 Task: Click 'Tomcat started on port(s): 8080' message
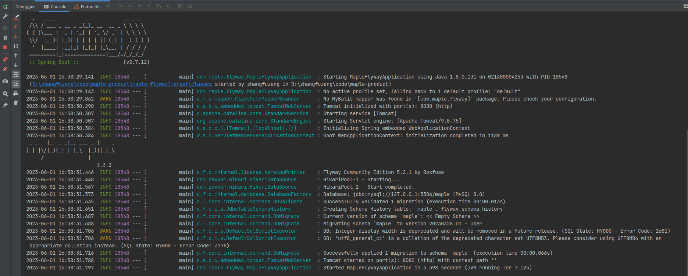410,260
